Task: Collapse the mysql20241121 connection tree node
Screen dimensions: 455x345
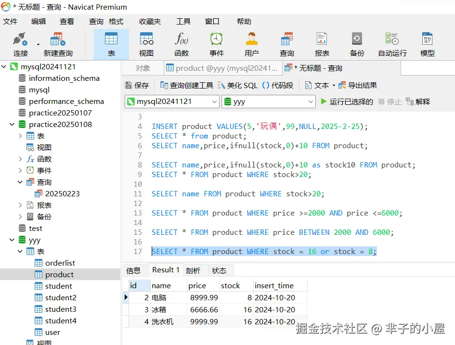Action: tap(4, 67)
